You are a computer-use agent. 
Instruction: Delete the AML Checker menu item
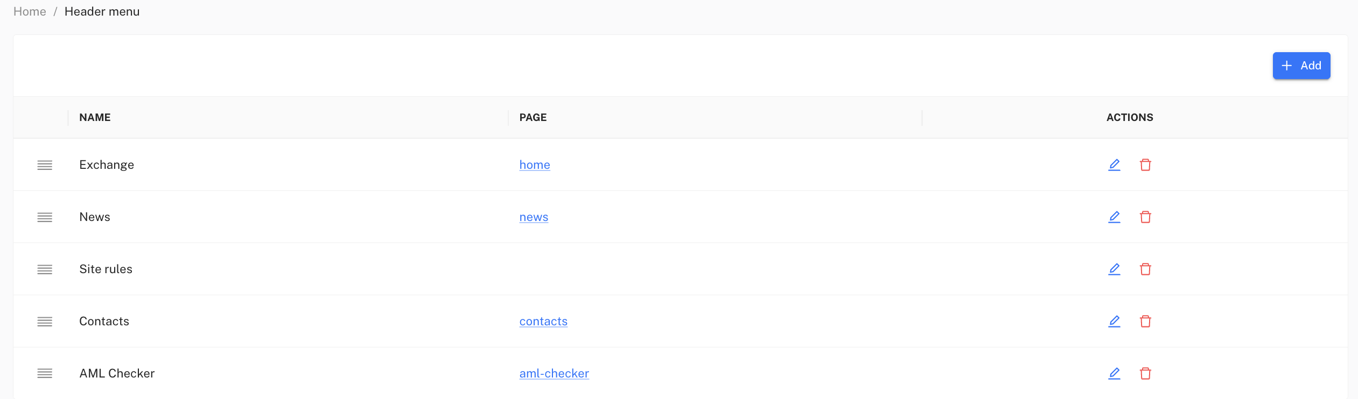(1145, 373)
